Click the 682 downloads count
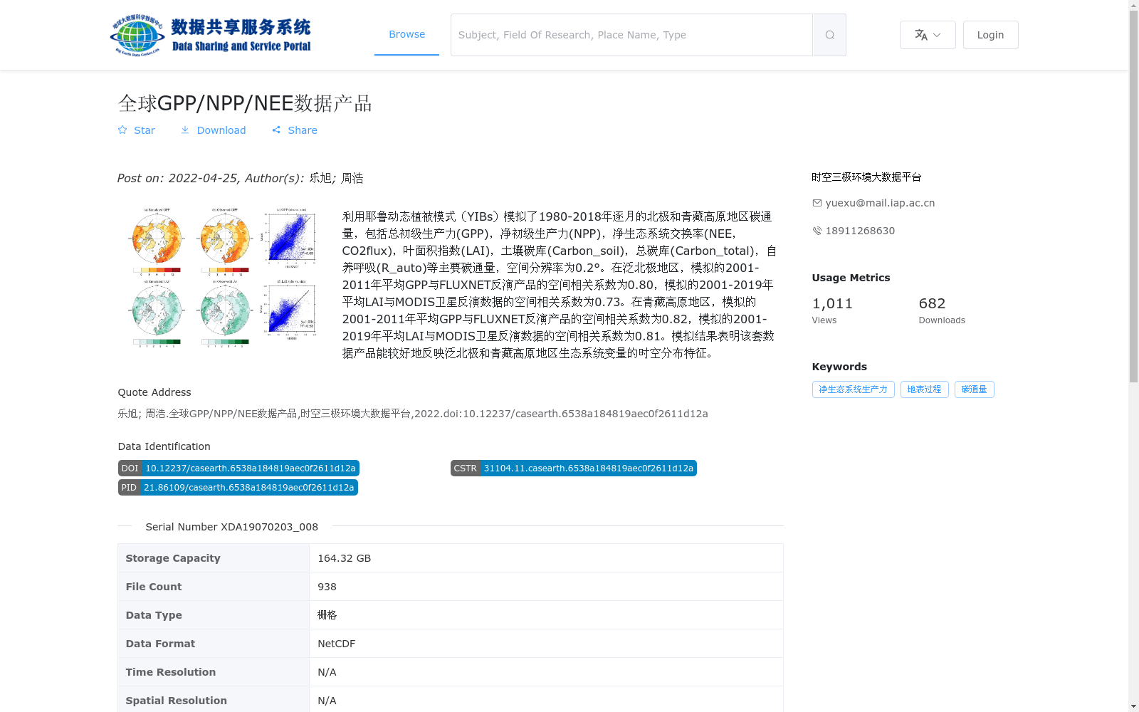 932,303
